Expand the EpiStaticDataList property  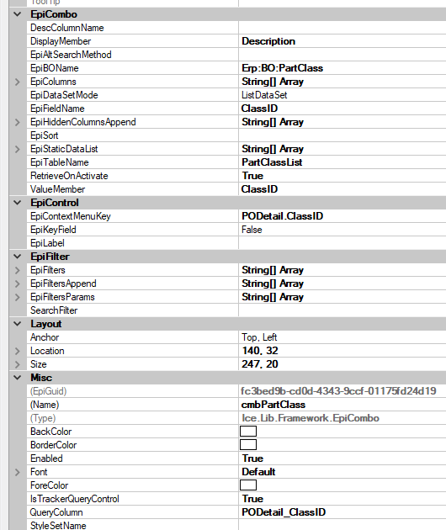(x=17, y=149)
